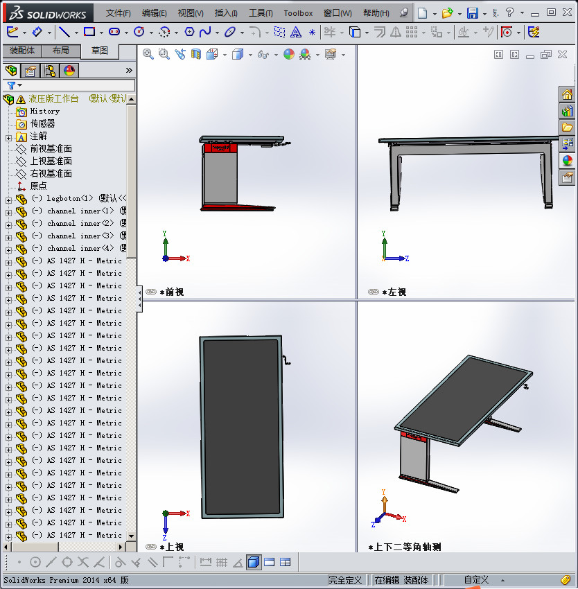Open Appearances tab in task pane
This screenshot has height=589, width=578.
click(567, 161)
